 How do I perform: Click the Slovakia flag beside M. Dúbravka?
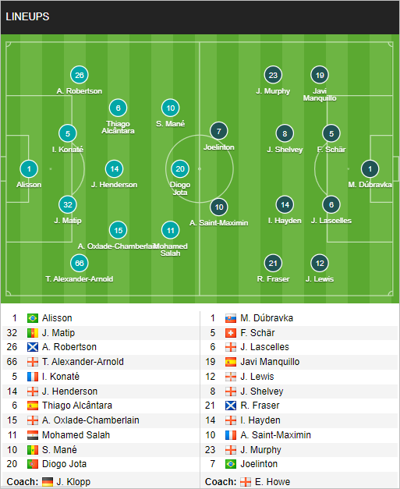pyautogui.click(x=231, y=318)
